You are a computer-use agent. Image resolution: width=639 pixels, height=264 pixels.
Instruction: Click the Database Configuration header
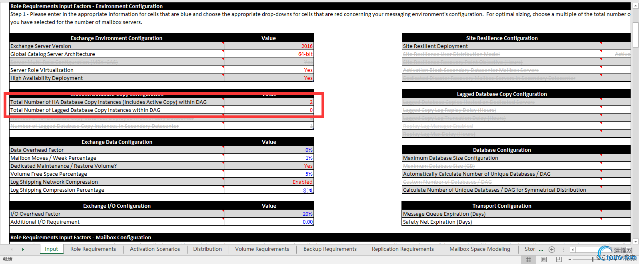click(502, 150)
